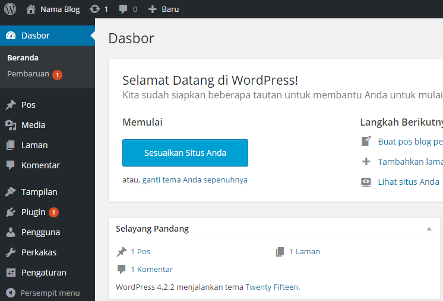Click the Pengguna user icon in sidebar
443x301 pixels.
click(x=11, y=232)
